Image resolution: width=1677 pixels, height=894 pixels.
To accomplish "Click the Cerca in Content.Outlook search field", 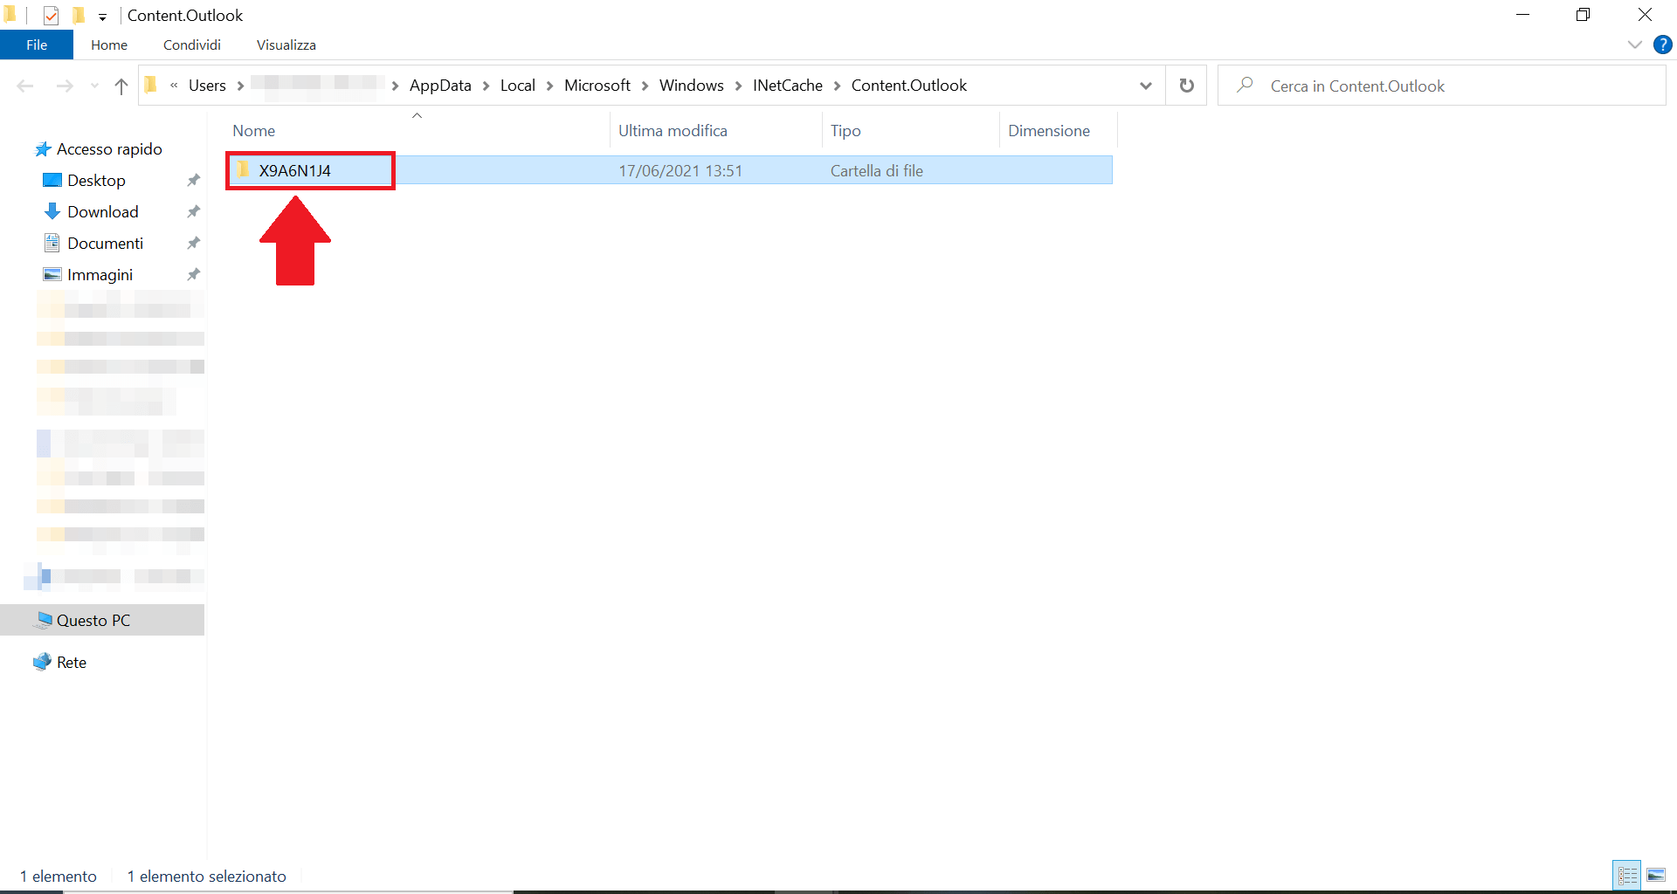I will click(1441, 86).
